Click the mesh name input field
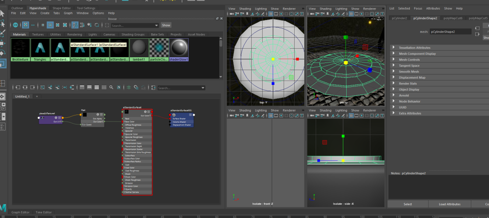This screenshot has height=218, width=489. point(450,31)
